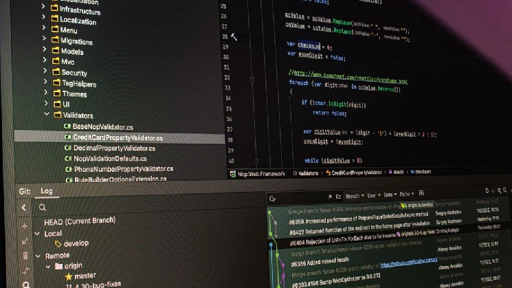Image resolution: width=512 pixels, height=288 pixels.
Task: Open CreditCardPropertyValidator.cs in the tree
Action: [x=118, y=137]
